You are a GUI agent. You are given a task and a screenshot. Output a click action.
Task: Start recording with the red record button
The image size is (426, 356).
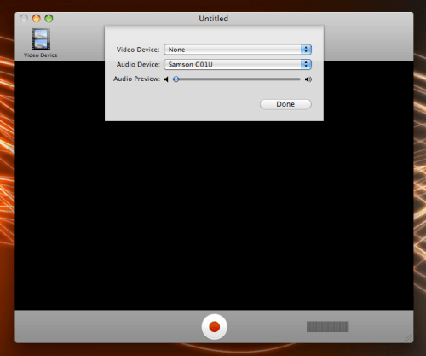click(x=215, y=326)
